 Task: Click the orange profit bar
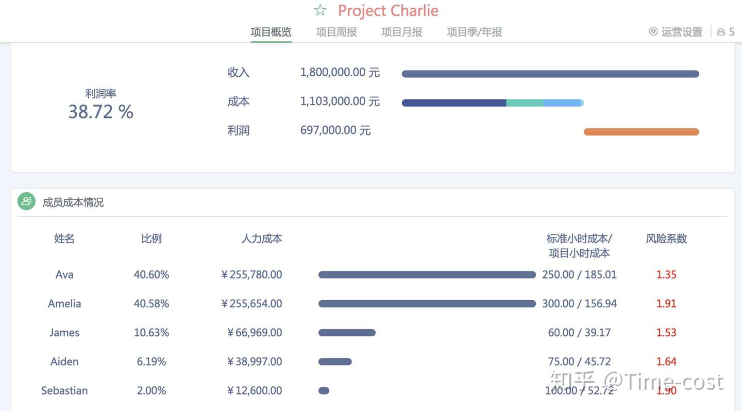pos(641,132)
